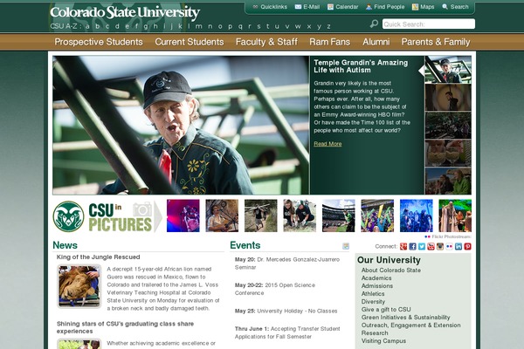
Task: Open the LinkedIn connect icon
Action: pos(458,246)
